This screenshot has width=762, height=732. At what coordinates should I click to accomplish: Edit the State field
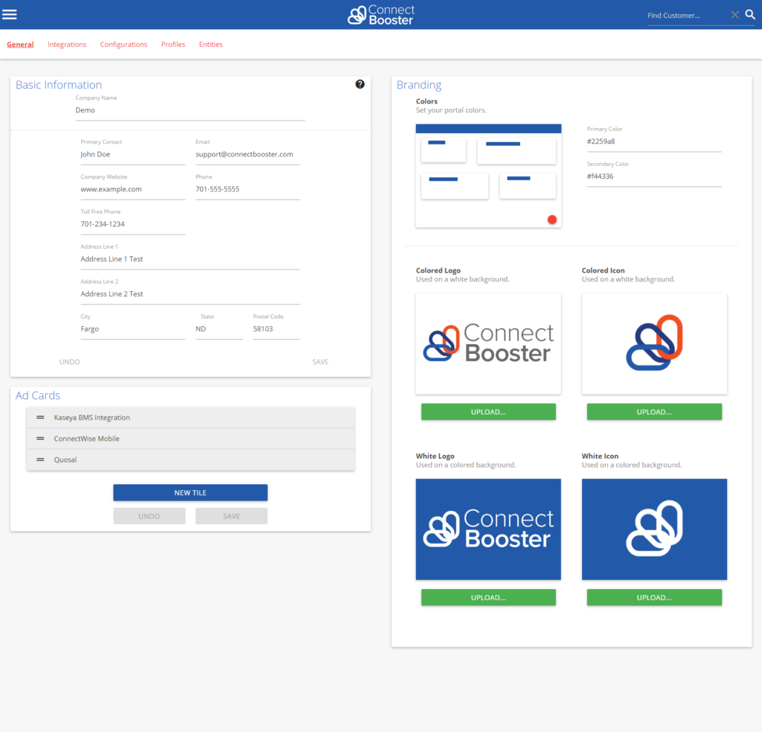pyautogui.click(x=219, y=329)
